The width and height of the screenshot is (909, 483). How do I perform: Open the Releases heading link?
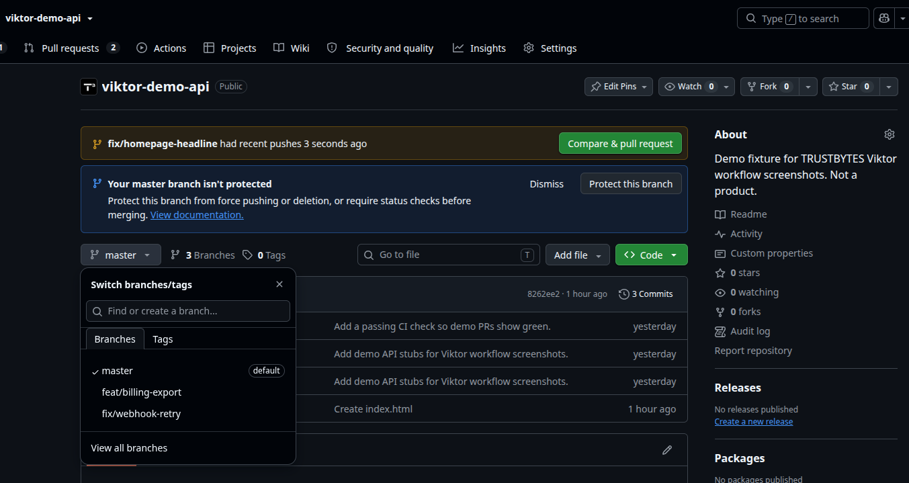[738, 388]
